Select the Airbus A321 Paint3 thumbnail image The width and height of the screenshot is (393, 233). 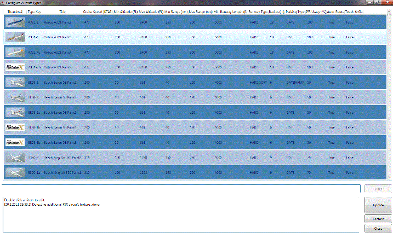(14, 37)
